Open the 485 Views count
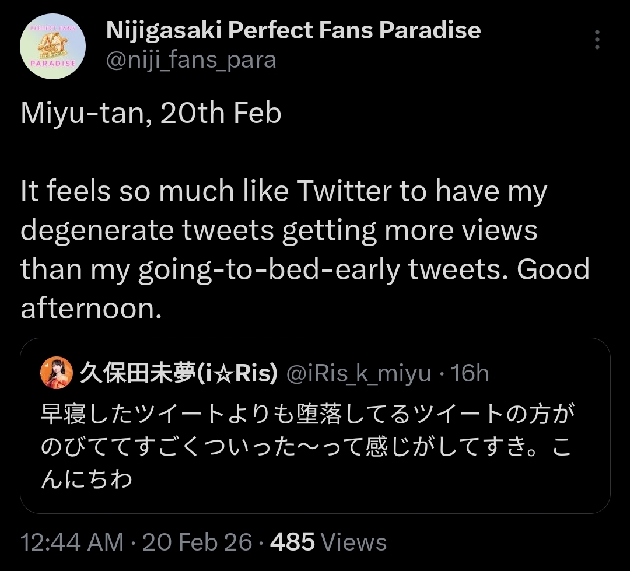This screenshot has height=571, width=630. (x=328, y=542)
